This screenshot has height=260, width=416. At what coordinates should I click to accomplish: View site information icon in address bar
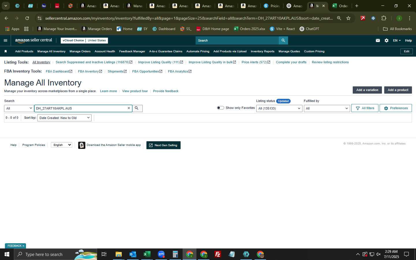click(x=40, y=18)
